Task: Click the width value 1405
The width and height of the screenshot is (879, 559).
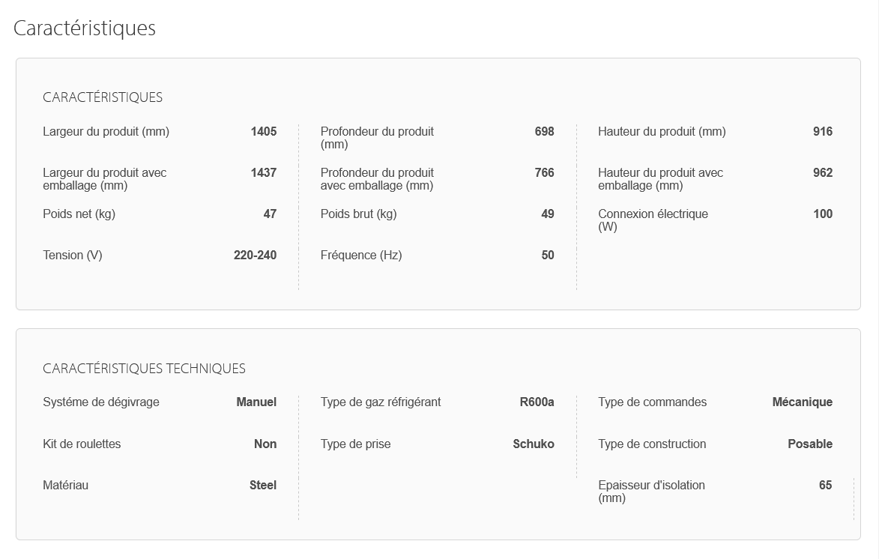Action: [264, 131]
